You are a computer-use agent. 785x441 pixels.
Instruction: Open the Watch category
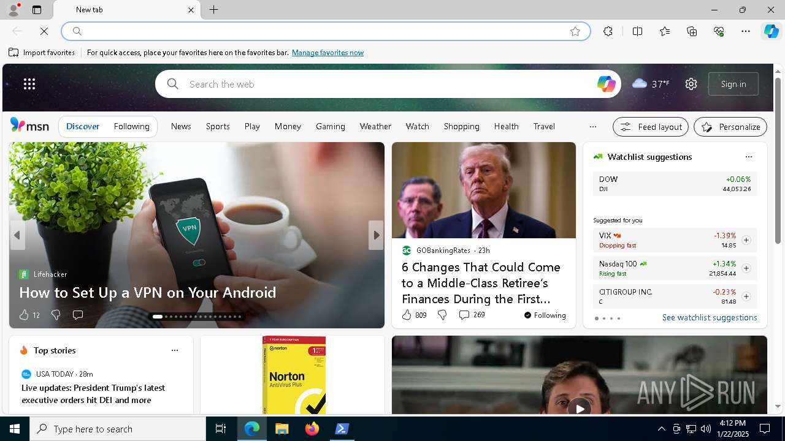pos(417,126)
